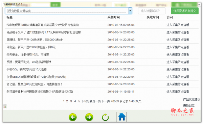Go to page 1 in pagination
Viewport: 203px width, 124px height.
[x=64, y=101]
